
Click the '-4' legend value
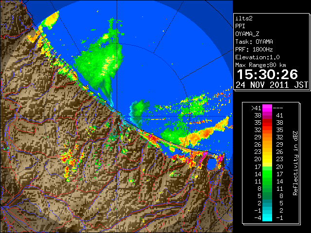pyautogui.click(x=258, y=218)
